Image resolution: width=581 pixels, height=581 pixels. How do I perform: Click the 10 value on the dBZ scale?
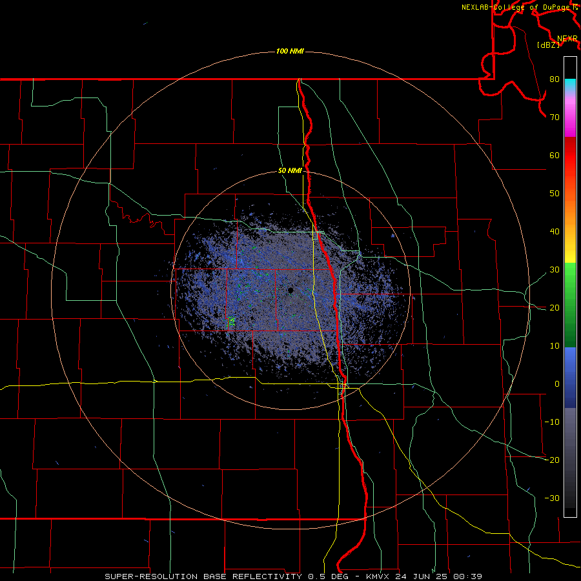(555, 346)
